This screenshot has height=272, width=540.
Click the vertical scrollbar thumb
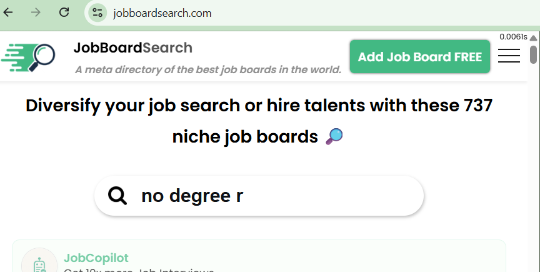coord(533,54)
